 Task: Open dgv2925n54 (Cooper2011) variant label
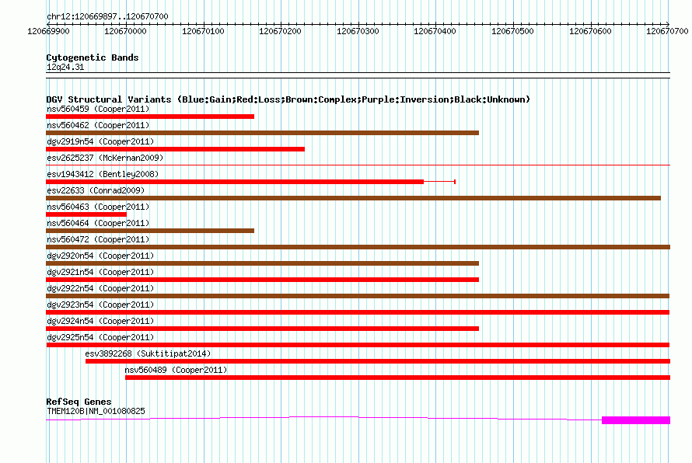pyautogui.click(x=100, y=337)
